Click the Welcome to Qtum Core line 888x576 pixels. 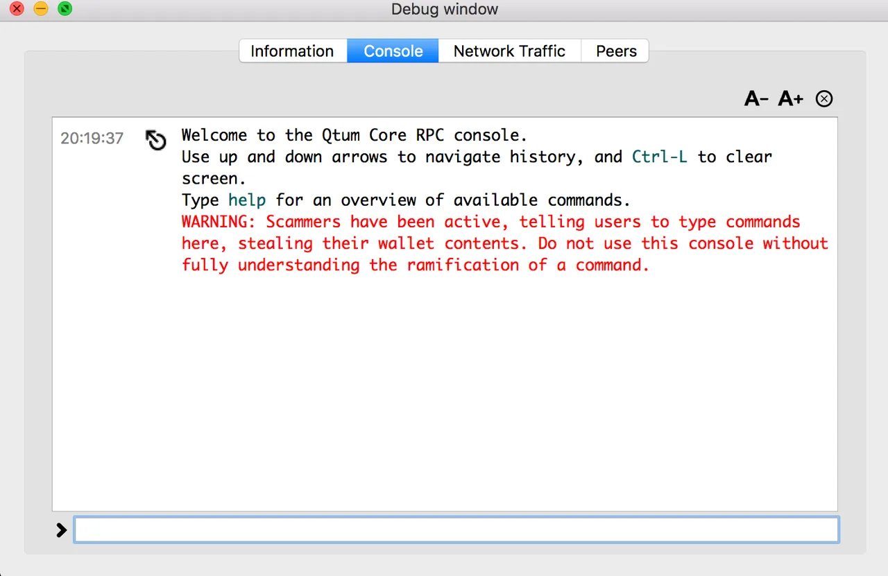coord(355,135)
